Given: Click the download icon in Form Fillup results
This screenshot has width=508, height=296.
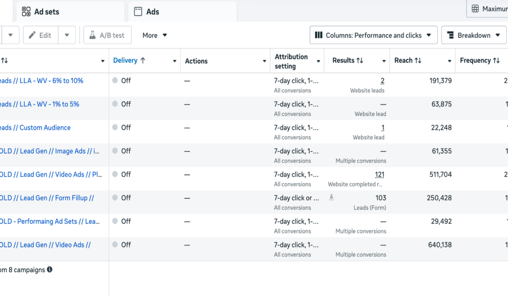Looking at the screenshot, I should click(x=331, y=197).
